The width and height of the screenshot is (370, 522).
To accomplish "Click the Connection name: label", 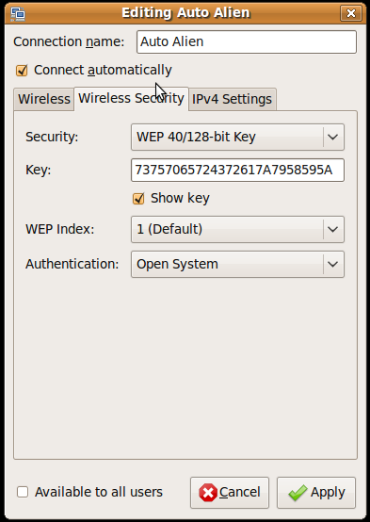I will coord(69,42).
